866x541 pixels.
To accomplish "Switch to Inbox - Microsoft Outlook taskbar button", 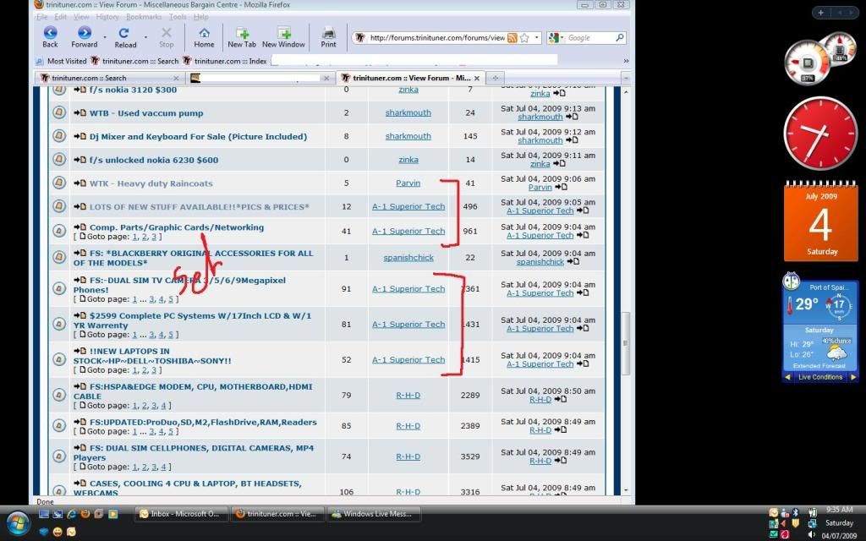I will [x=180, y=514].
